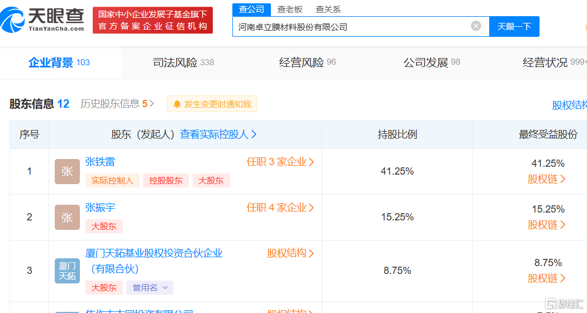Click the 张振宇 avatar icon
Viewport: 587px width, 313px height.
coord(67,217)
